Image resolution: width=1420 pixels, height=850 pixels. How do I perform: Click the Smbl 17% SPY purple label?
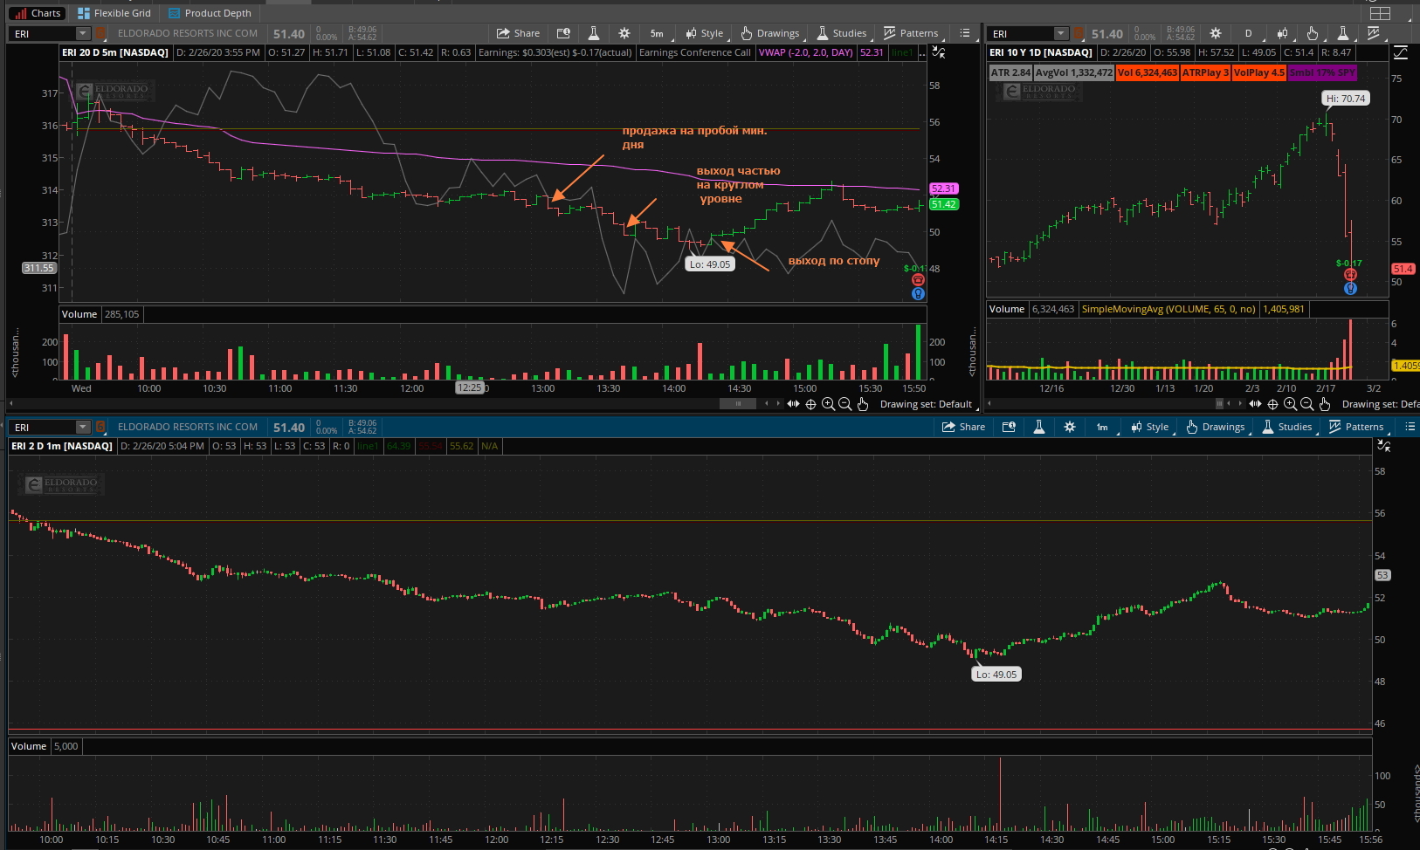coord(1321,72)
